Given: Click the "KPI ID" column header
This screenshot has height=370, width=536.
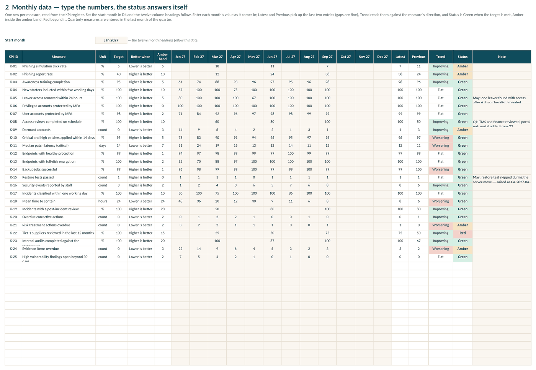Looking at the screenshot, I should click(x=13, y=57).
